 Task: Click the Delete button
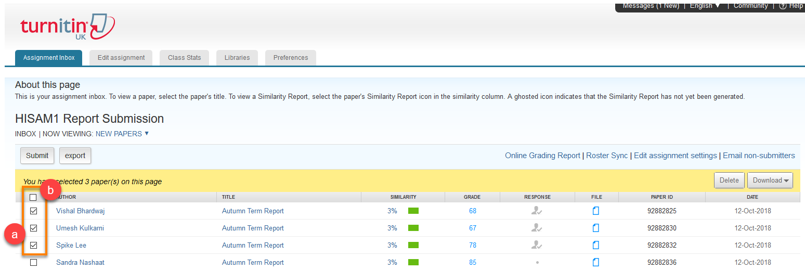729,181
